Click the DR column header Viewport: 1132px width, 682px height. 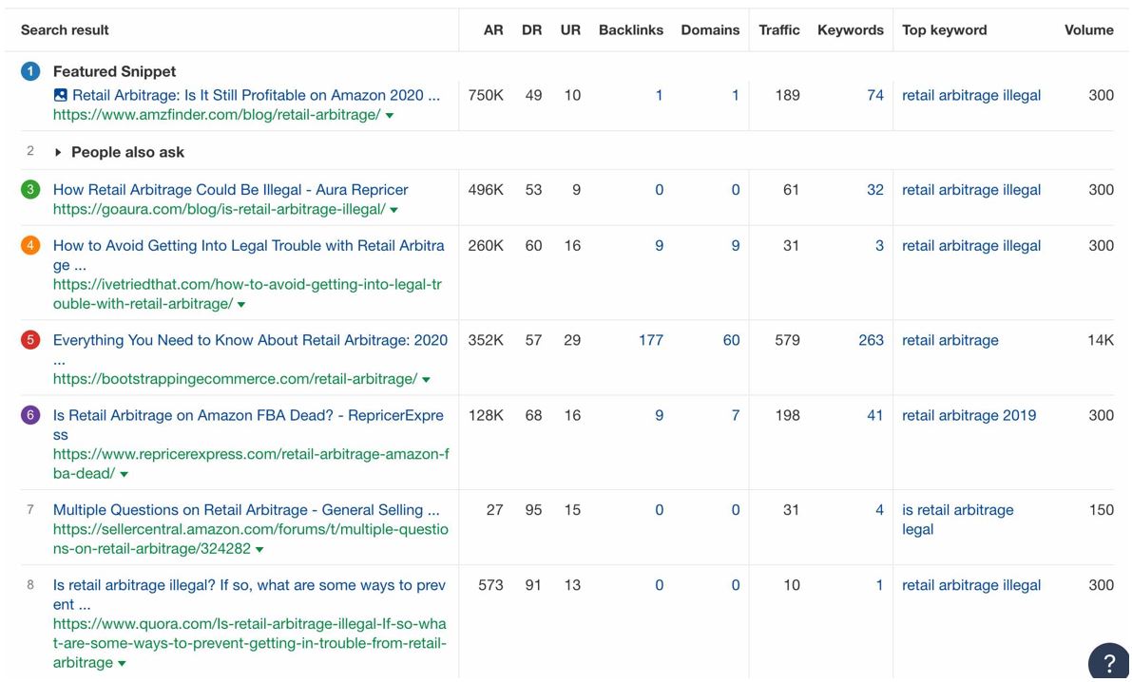point(531,30)
